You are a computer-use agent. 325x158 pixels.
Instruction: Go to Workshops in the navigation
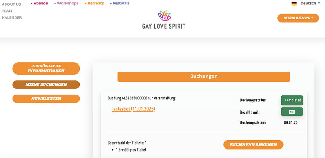[x=66, y=3]
